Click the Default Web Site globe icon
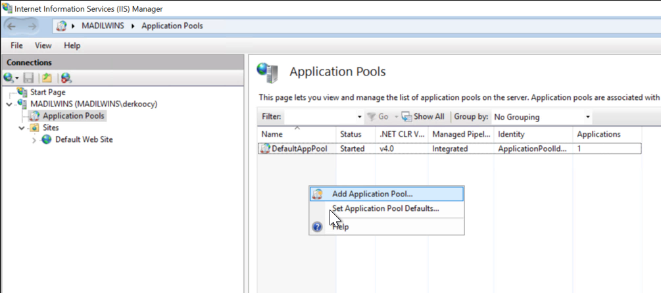 [x=47, y=139]
